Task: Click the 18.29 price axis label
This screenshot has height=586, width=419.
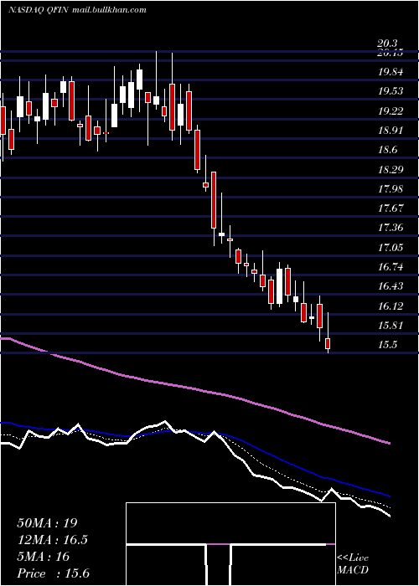Action: (391, 169)
